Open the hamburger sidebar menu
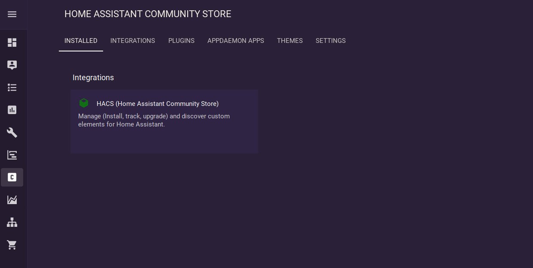Image resolution: width=533 pixels, height=268 pixels. coord(12,14)
